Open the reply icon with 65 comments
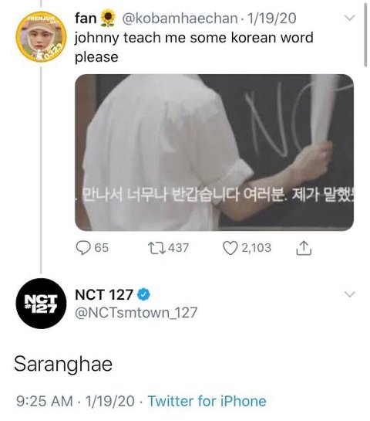The width and height of the screenshot is (370, 421). tap(83, 247)
